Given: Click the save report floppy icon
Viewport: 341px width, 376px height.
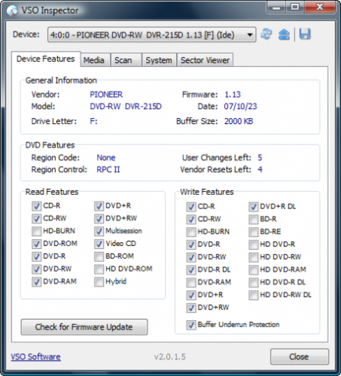Looking at the screenshot, I should tap(305, 34).
